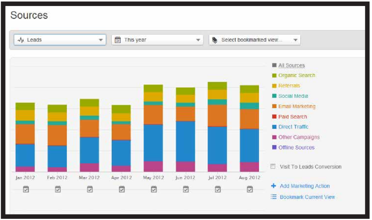Filter chart by Organic Search

(297, 75)
